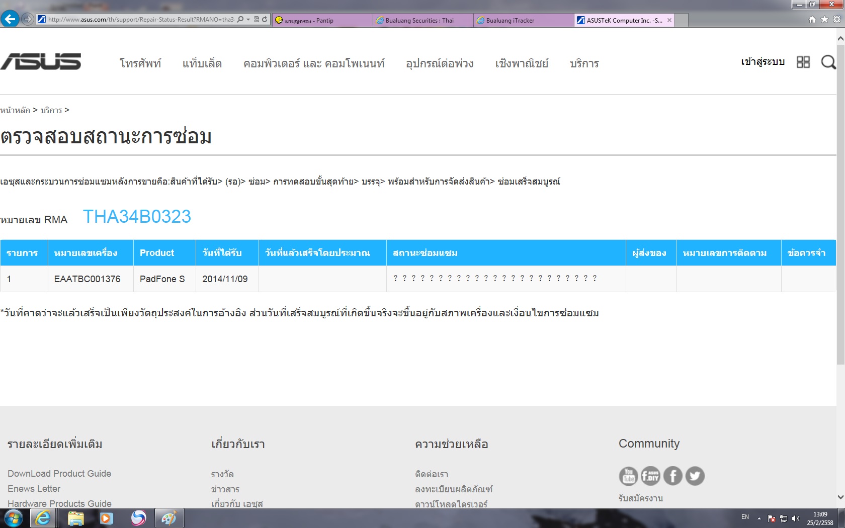Click the volume speaker tray icon
This screenshot has height=528, width=845.
(x=796, y=518)
